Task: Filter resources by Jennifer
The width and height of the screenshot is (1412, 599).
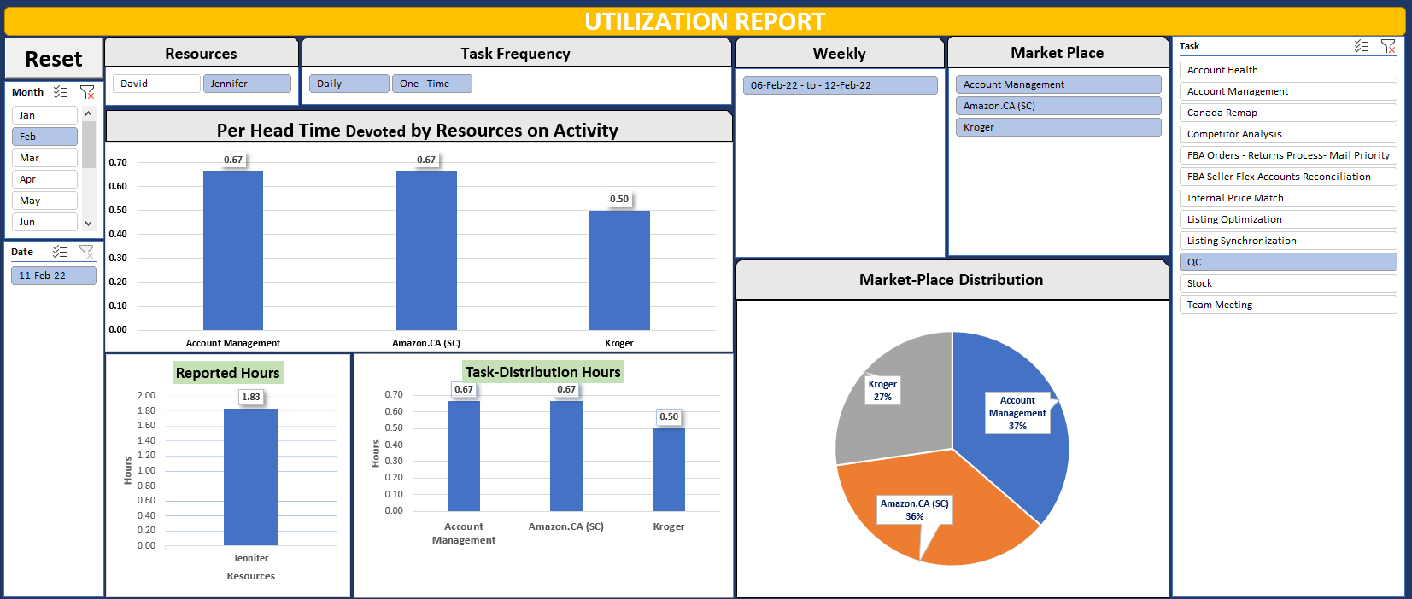Action: (x=247, y=84)
